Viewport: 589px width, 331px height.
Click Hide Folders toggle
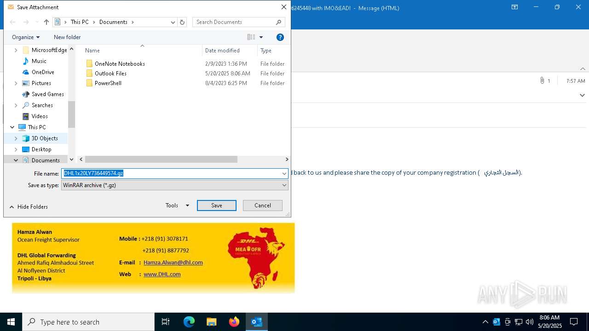[x=29, y=207]
